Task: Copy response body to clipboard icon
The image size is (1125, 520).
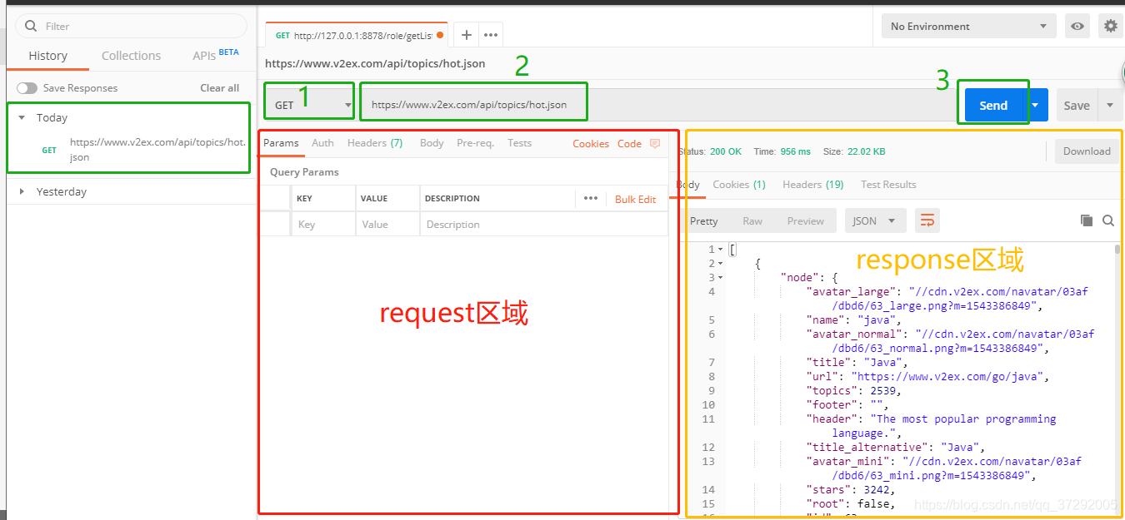Action: point(1086,220)
